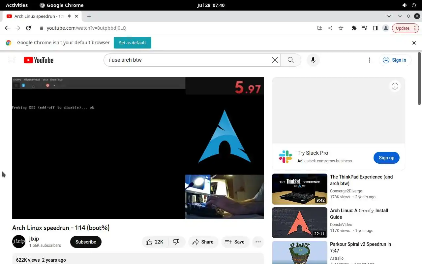Open clock calendar Jul 28 07:40
This screenshot has height=264, width=422.
(211, 5)
